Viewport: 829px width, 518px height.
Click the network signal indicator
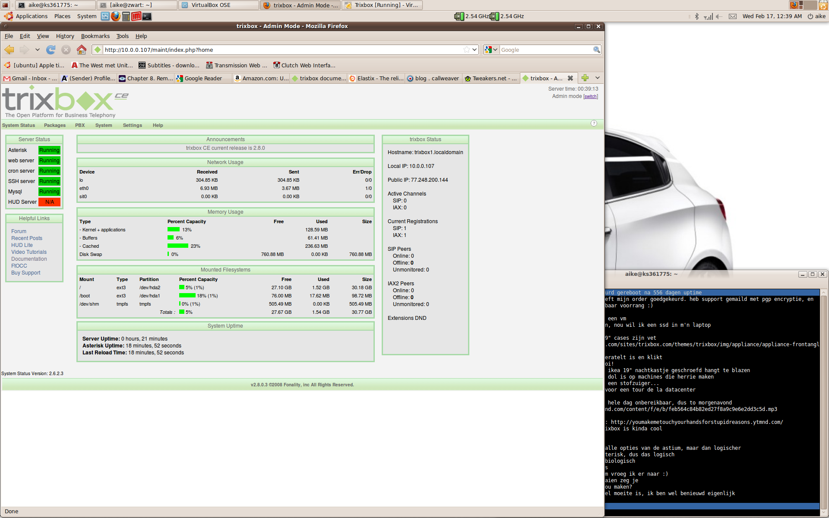point(708,16)
